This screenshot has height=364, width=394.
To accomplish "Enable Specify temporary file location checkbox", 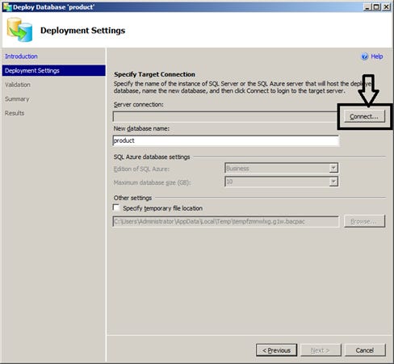I will [x=116, y=207].
